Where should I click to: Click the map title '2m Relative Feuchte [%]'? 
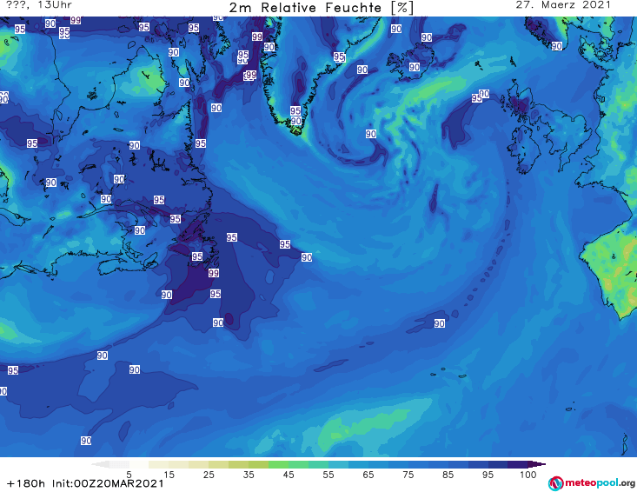(321, 8)
